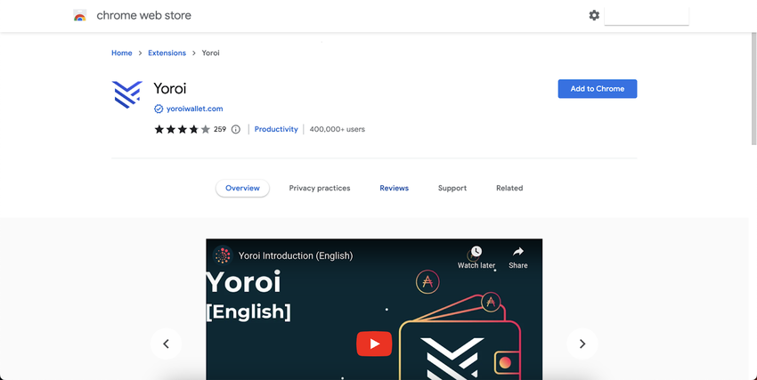Click the rating info icon next to 259
757x380 pixels.
236,129
